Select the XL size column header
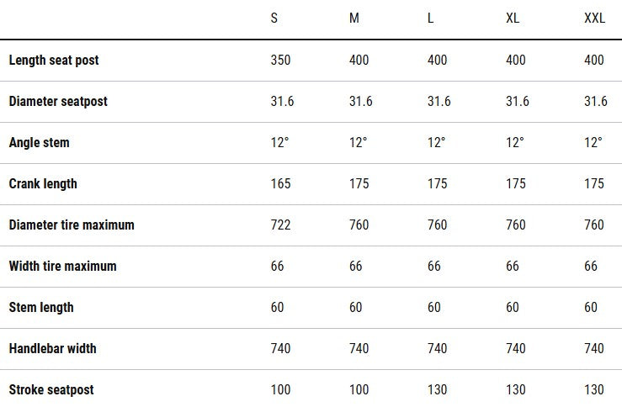This screenshot has height=407, width=622. tap(513, 18)
